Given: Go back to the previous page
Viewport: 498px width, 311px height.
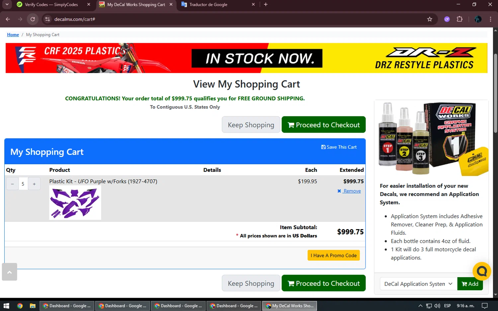Looking at the screenshot, I should click(8, 19).
